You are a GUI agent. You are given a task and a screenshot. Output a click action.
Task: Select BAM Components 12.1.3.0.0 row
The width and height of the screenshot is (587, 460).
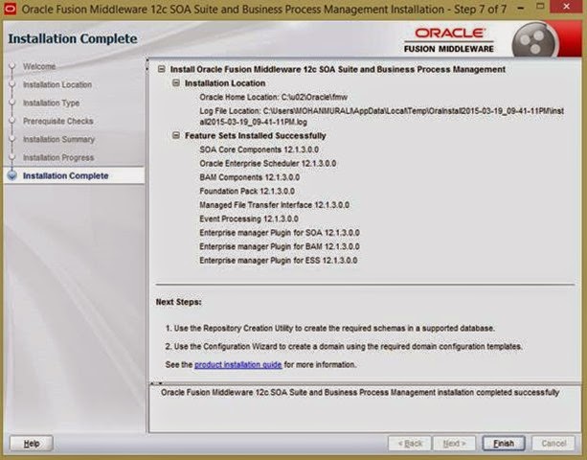[249, 177]
